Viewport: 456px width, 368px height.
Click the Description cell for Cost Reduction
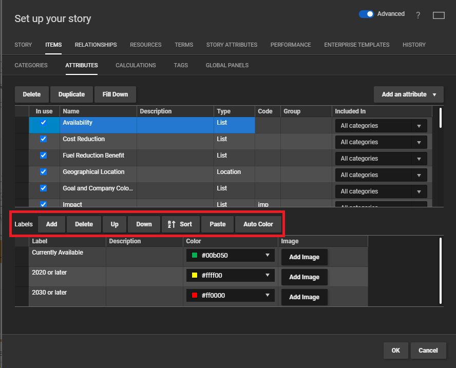tap(175, 142)
